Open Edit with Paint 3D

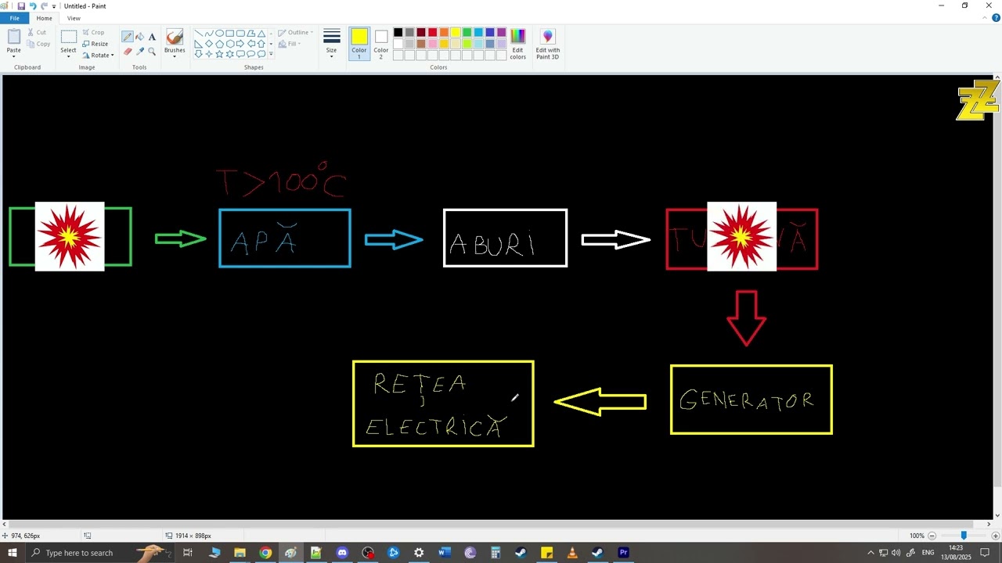click(547, 44)
